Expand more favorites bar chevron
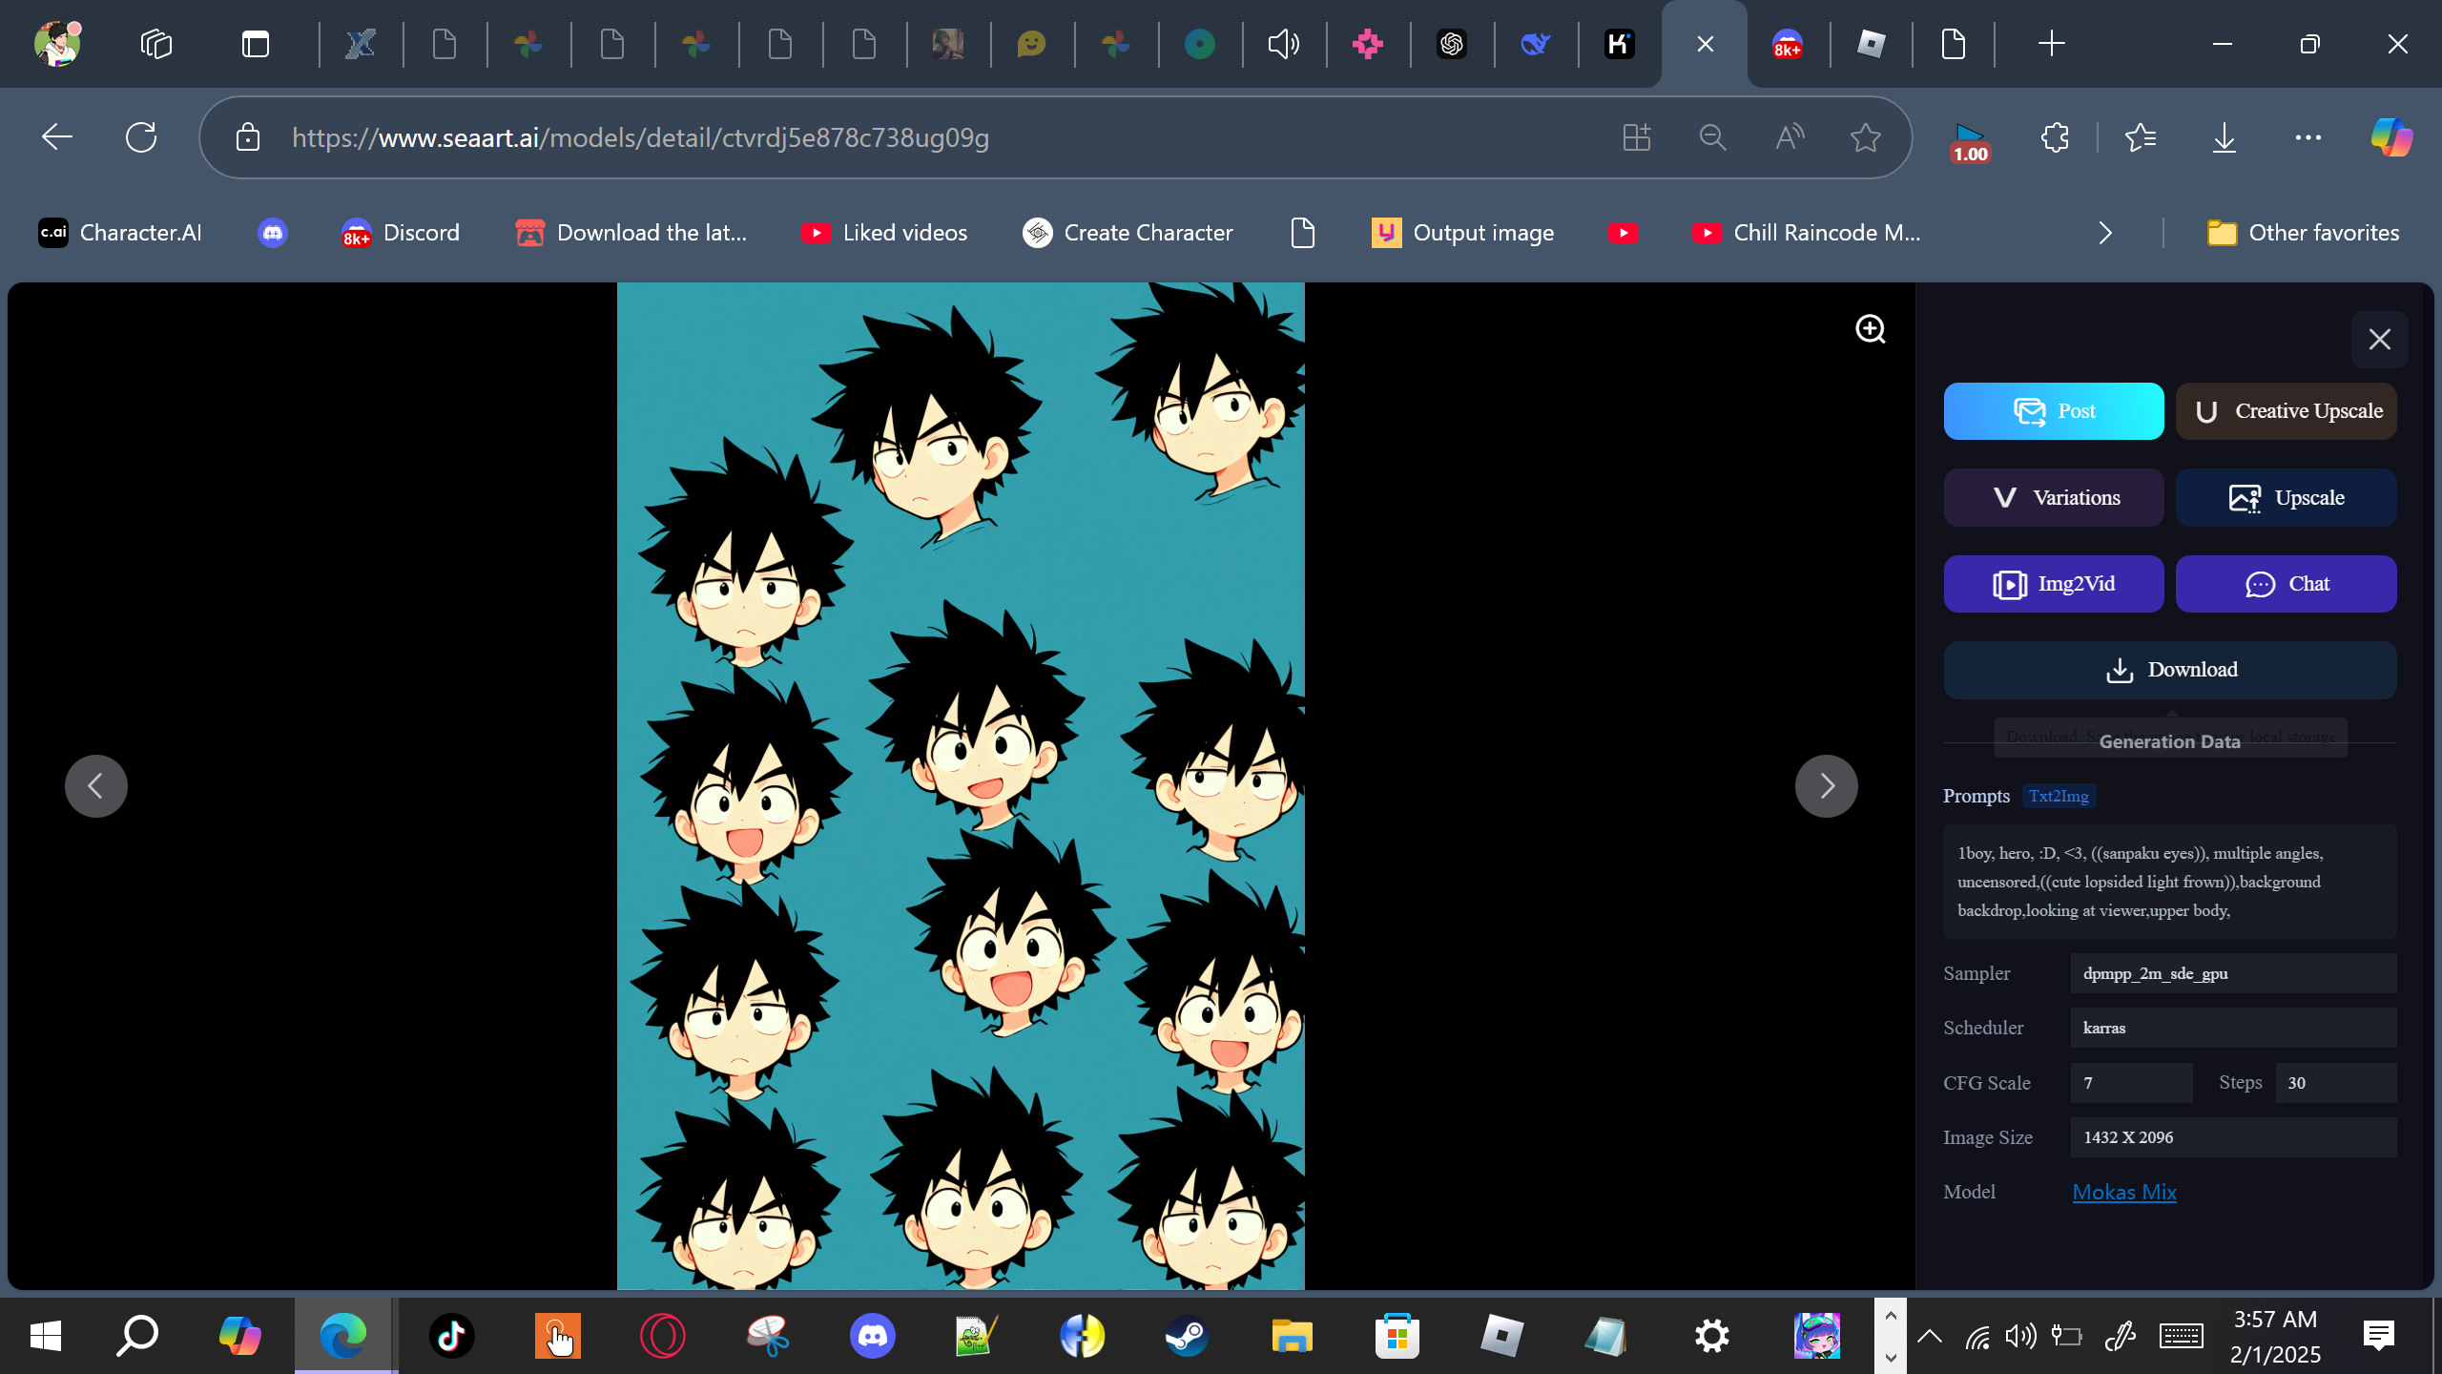 point(2105,233)
